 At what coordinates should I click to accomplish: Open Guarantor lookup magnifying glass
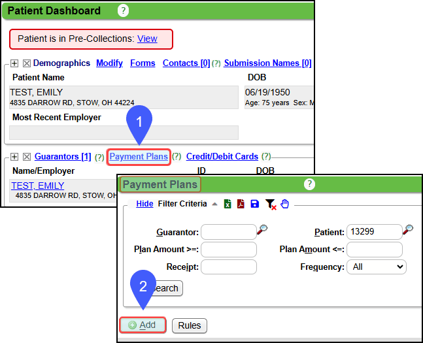pos(262,229)
